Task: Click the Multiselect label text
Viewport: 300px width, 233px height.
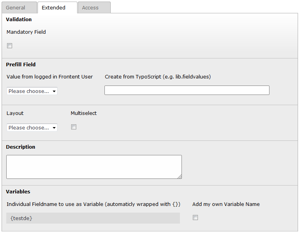Action: 84,113
